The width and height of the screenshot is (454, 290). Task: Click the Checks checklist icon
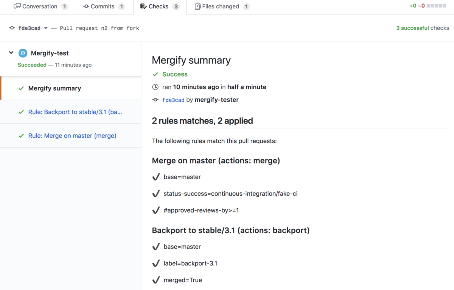point(145,6)
